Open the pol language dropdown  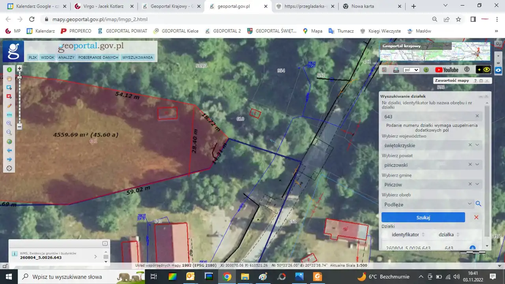point(411,70)
